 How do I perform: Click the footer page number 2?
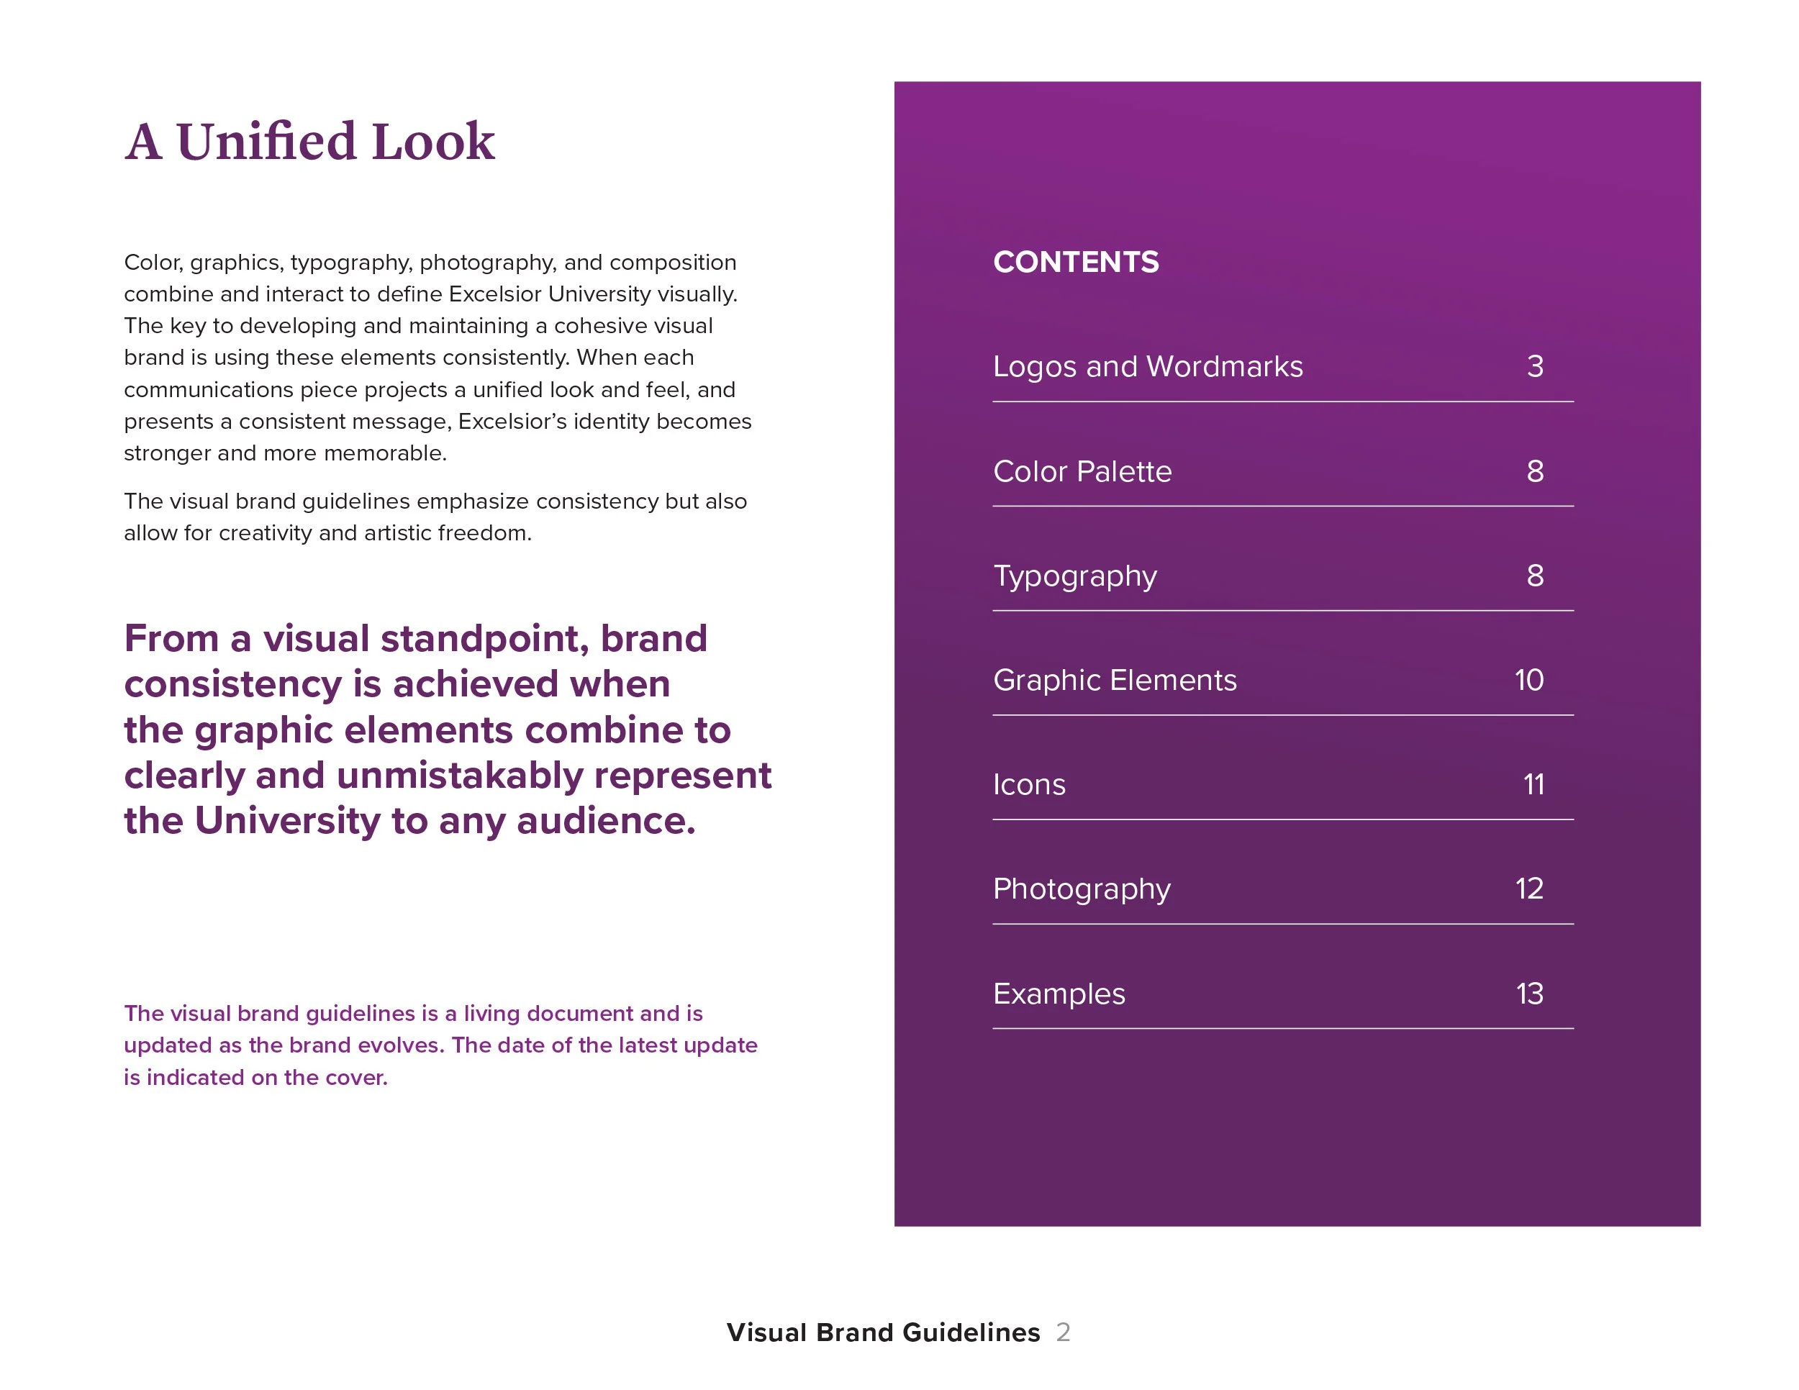click(x=1064, y=1332)
